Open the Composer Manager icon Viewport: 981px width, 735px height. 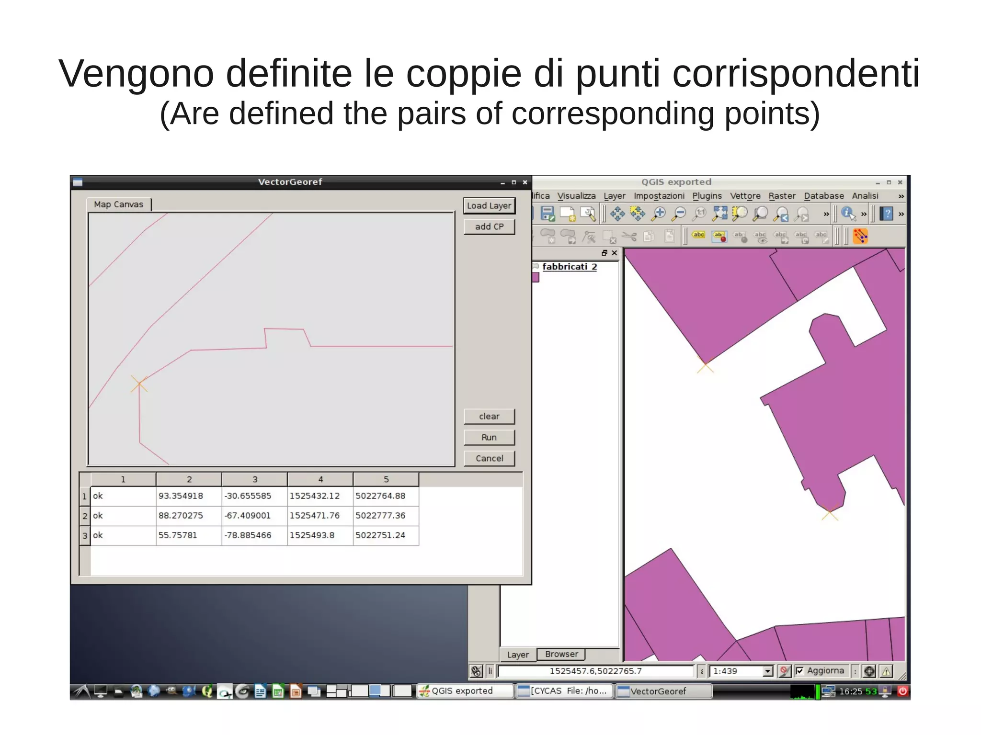588,214
